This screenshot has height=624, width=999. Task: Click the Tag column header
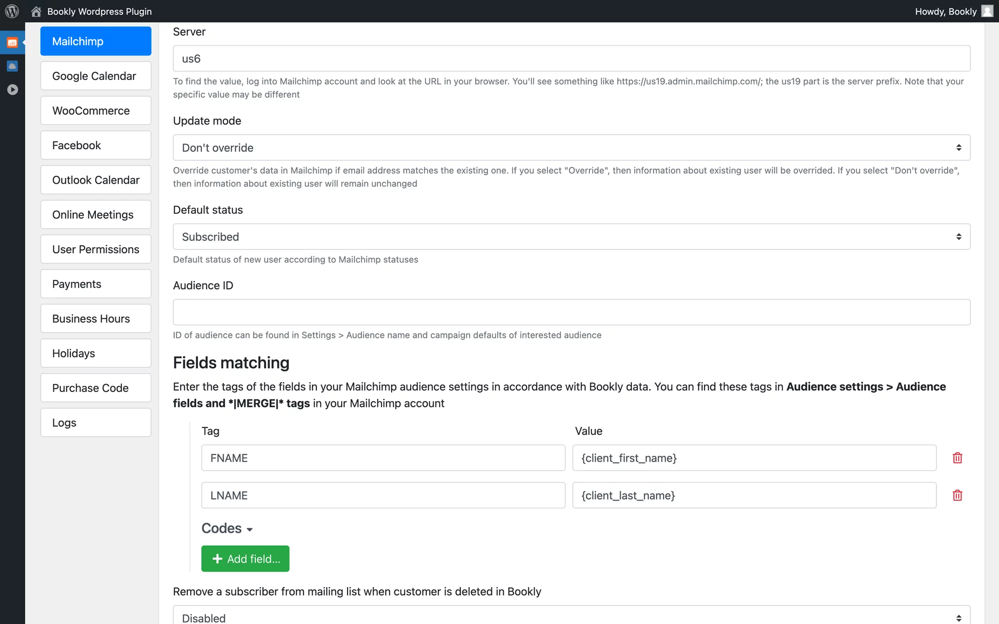pyautogui.click(x=210, y=431)
